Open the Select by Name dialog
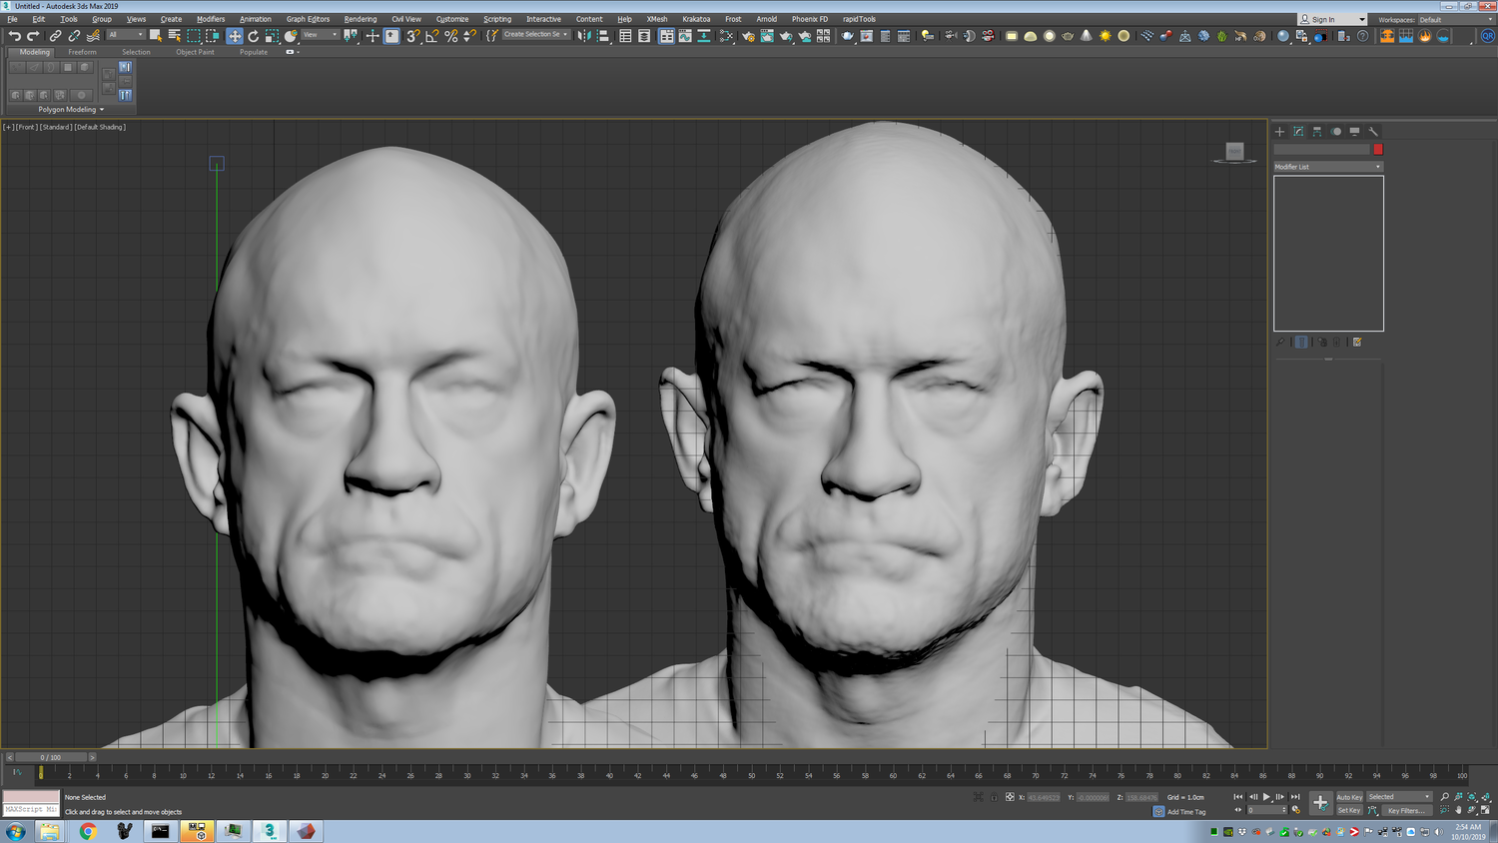 tap(175, 36)
